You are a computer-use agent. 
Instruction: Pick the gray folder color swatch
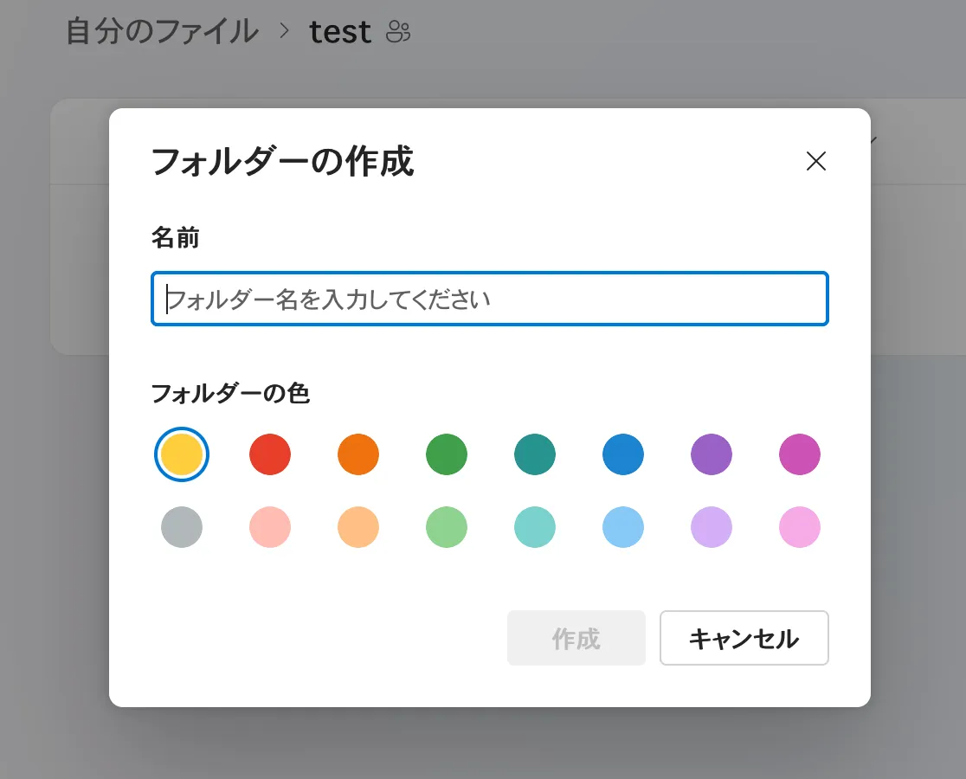coord(182,527)
